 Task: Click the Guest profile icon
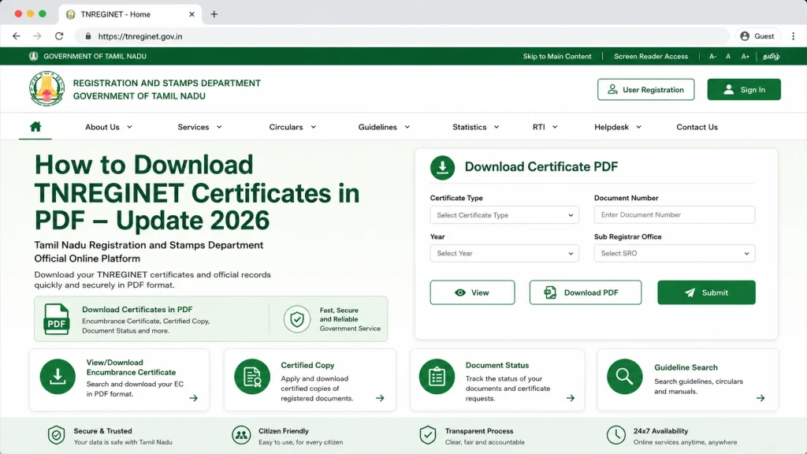(745, 36)
